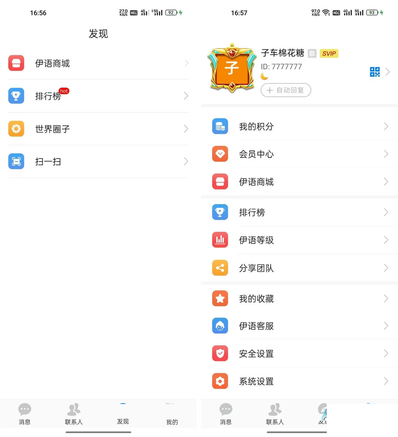Screen dimensions: 398x437
Task: Open the 我的收藏 star icon
Action: pos(220,299)
